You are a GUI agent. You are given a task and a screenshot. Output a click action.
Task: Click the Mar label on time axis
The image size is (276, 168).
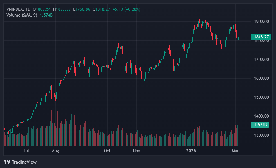[x=235, y=151]
